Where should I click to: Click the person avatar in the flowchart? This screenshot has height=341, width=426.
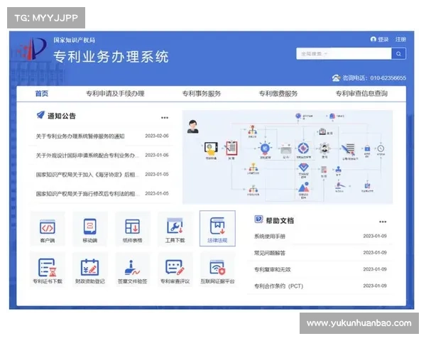tap(193, 126)
